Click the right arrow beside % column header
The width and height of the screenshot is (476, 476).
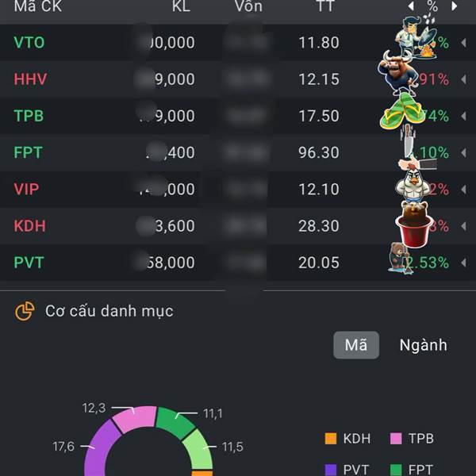point(454,6)
